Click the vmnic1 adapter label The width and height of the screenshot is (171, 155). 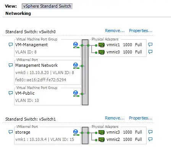click(x=113, y=45)
